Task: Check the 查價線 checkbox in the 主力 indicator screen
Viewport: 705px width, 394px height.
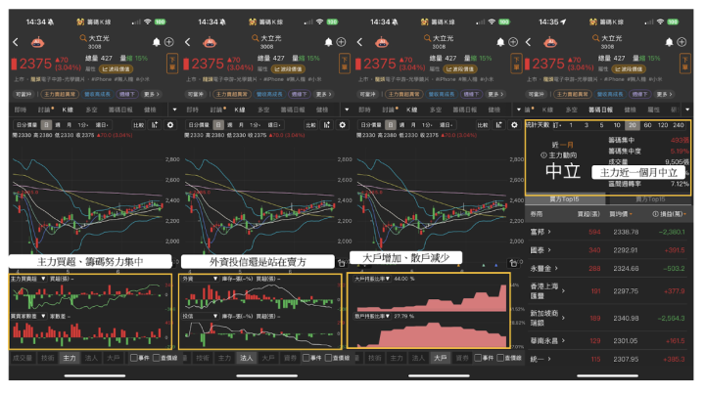Action: click(x=157, y=358)
